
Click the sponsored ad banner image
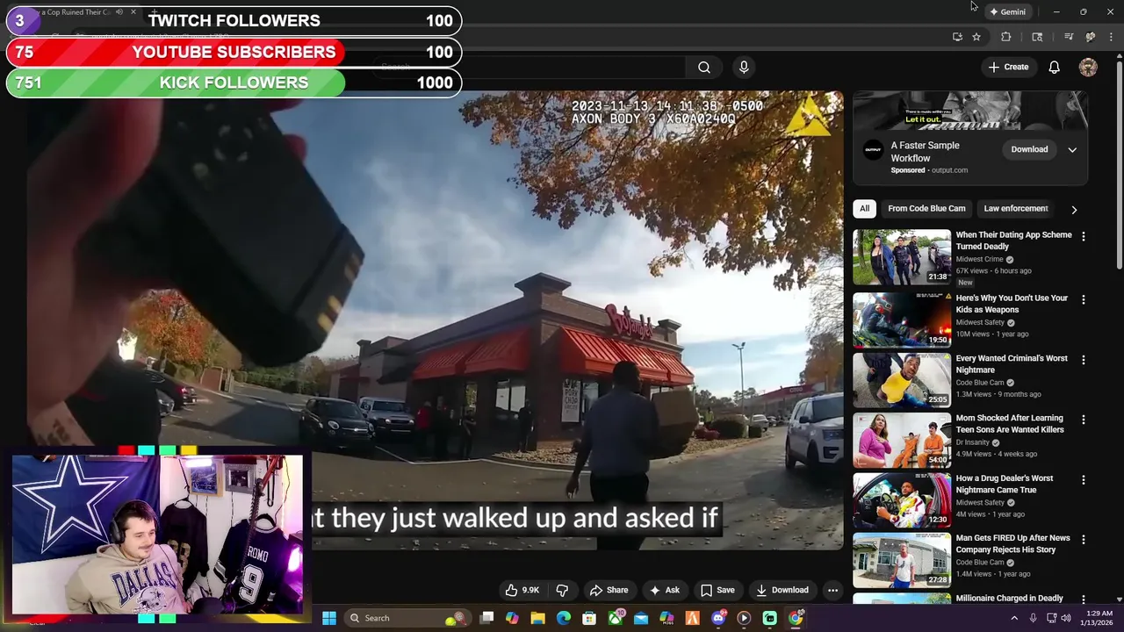click(970, 111)
